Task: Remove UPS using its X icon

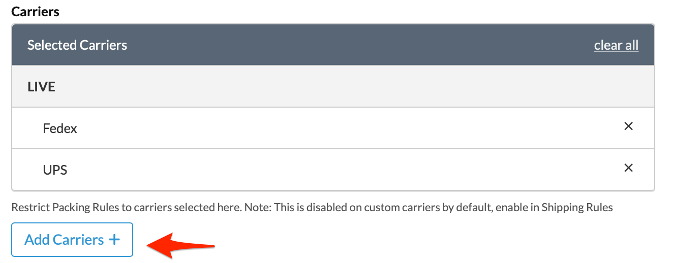Action: (x=628, y=168)
